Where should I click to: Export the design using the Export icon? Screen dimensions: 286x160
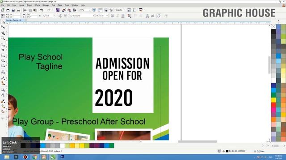[69, 10]
